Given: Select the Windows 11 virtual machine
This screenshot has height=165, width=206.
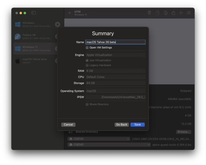Looking at the screenshot, I should tap(35, 49).
